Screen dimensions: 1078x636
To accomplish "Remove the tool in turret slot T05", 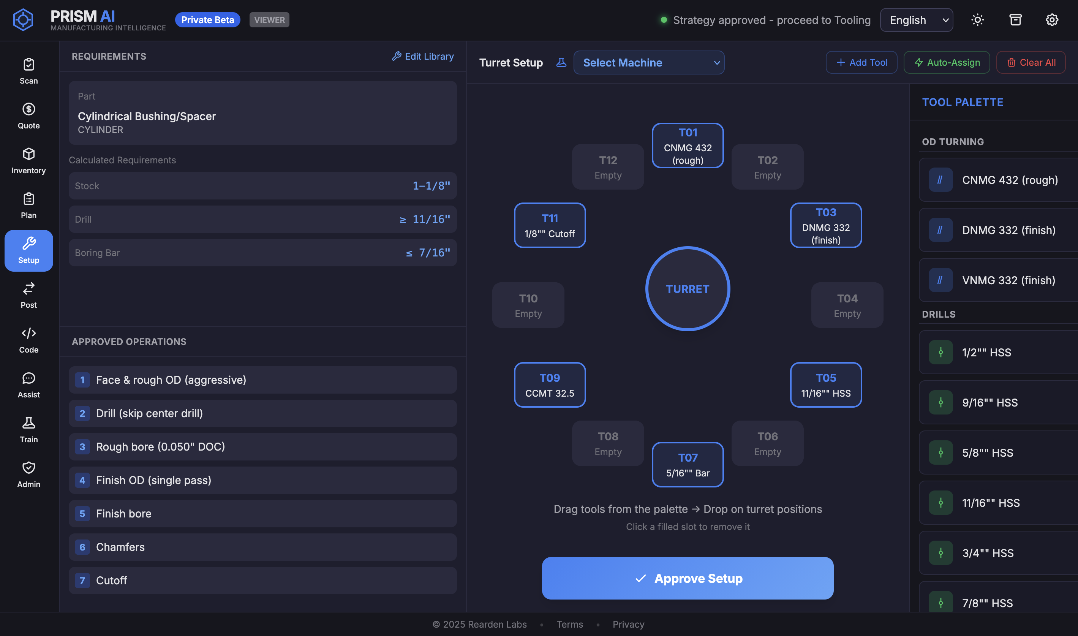I will [x=826, y=385].
